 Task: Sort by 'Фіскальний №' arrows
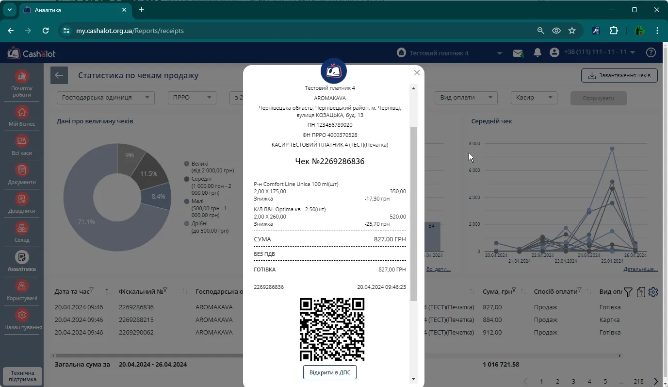click(x=185, y=292)
